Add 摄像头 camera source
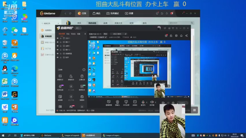This screenshot has width=246, height=138. [x=117, y=103]
